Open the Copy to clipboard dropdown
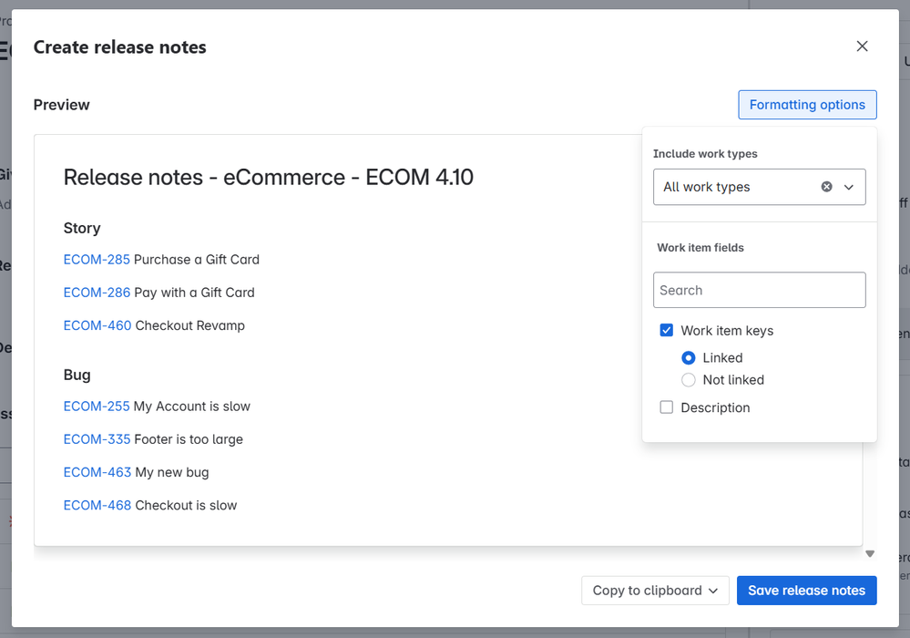Image resolution: width=910 pixels, height=638 pixels. [655, 591]
